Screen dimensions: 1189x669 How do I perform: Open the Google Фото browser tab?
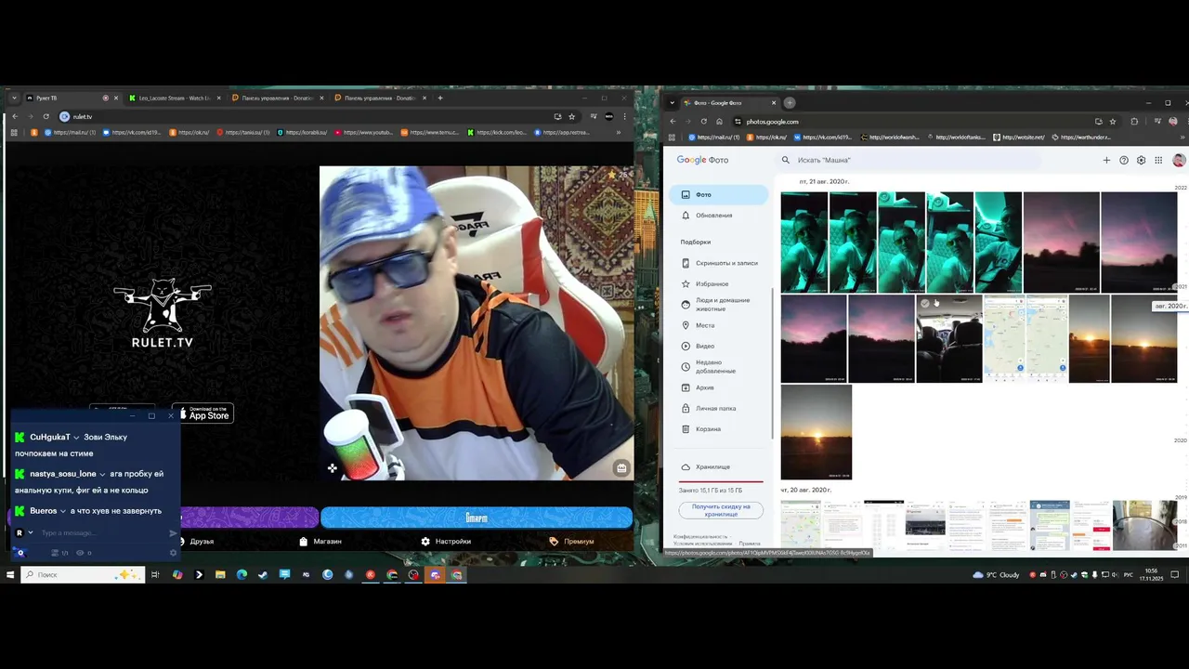[729, 102]
